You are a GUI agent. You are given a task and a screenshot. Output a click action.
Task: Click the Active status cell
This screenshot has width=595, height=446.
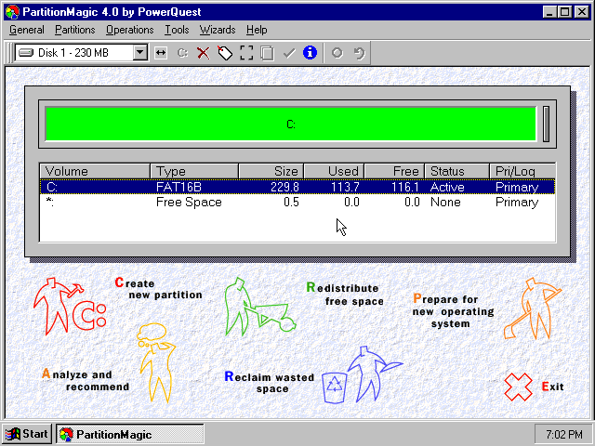tap(447, 187)
